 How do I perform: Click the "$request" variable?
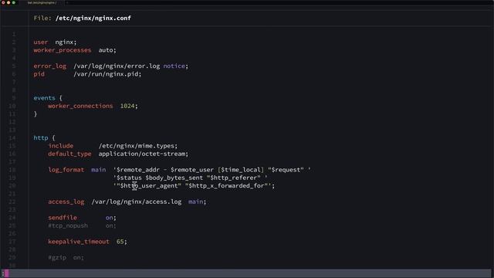[286, 170]
